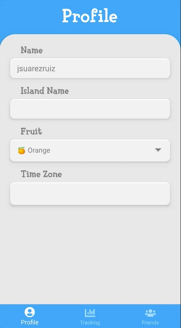The height and width of the screenshot is (328, 181).
Task: Click the Name field label
Action: pyautogui.click(x=32, y=50)
